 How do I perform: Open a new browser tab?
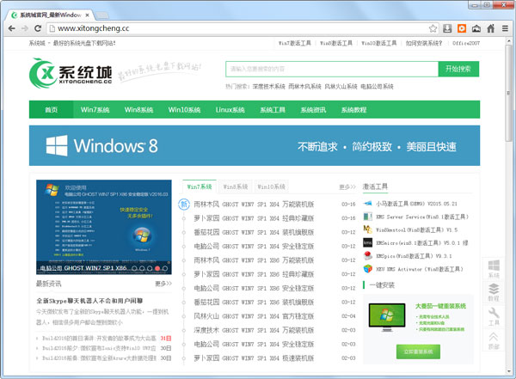(x=102, y=15)
